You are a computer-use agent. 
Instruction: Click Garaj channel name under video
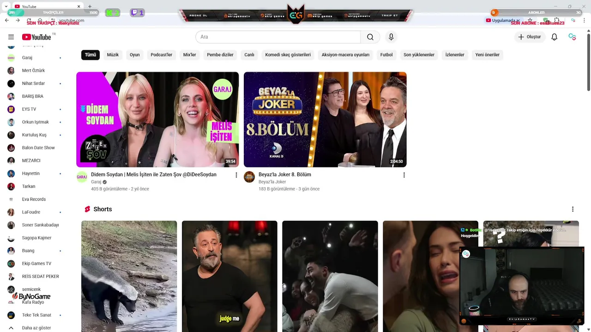(x=96, y=182)
